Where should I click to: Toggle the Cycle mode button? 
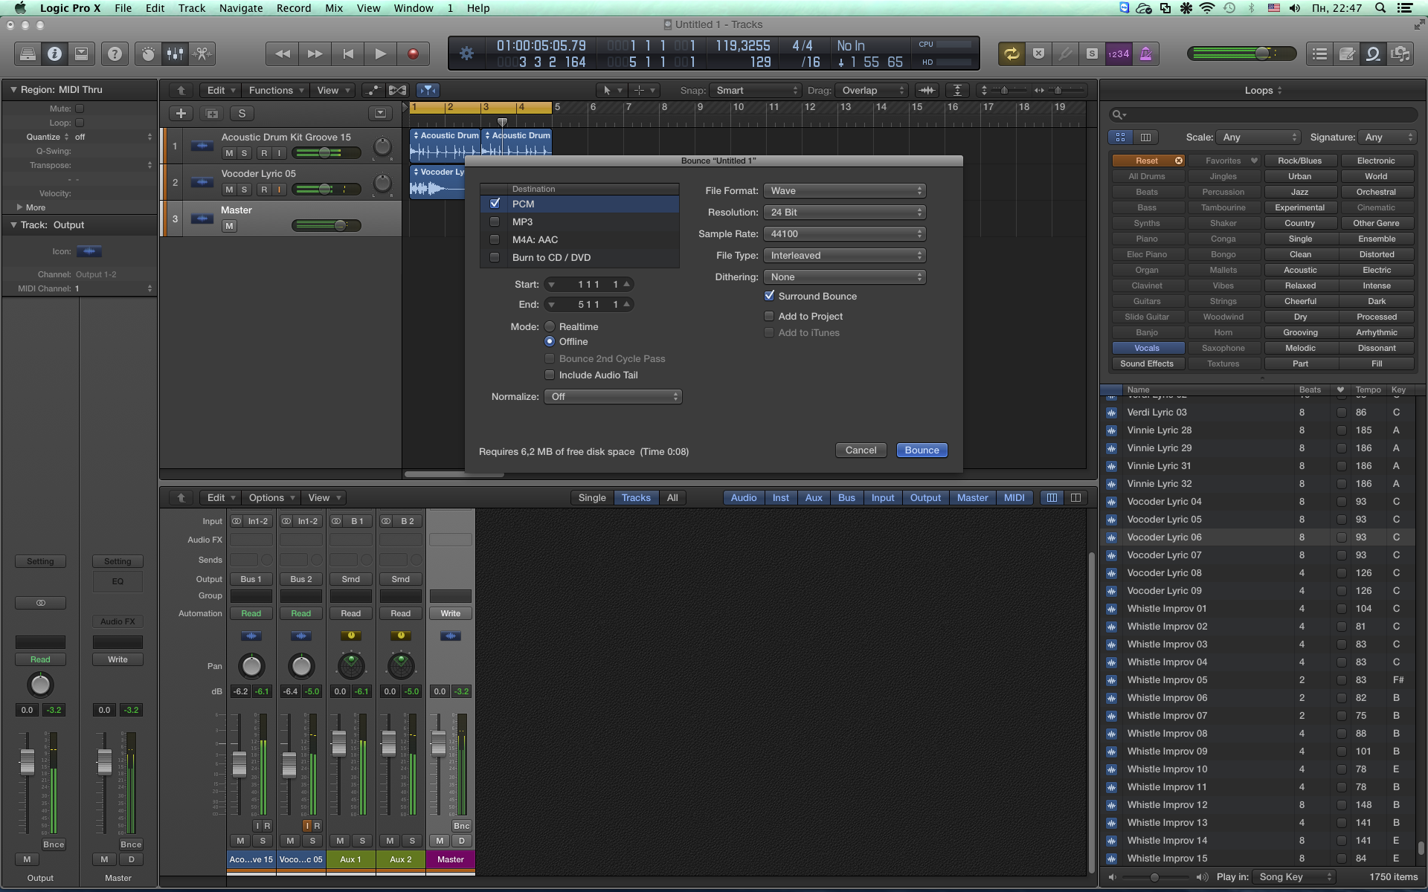(1011, 54)
